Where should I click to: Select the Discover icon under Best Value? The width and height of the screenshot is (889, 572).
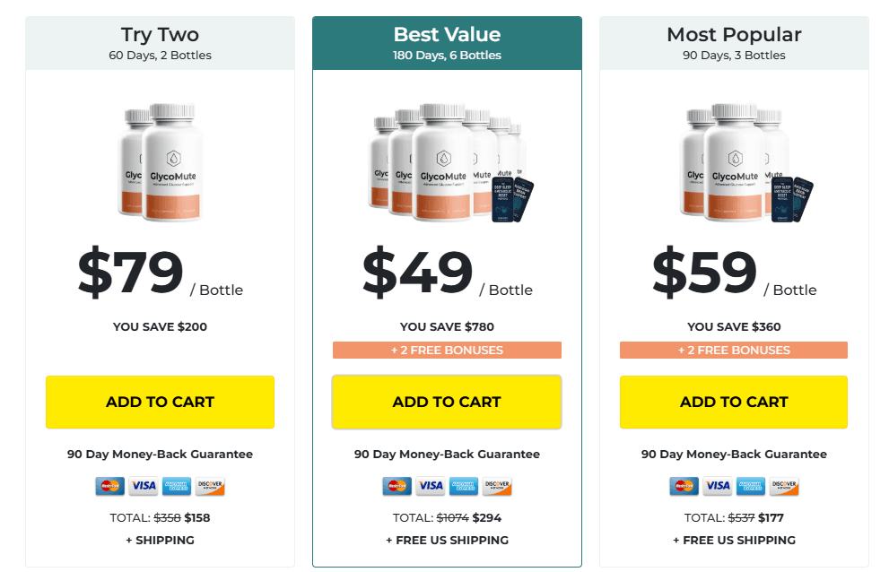497,486
